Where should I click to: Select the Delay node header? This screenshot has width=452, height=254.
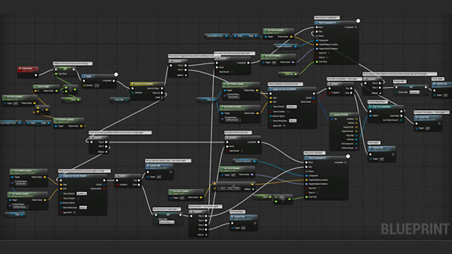[x=99, y=76]
